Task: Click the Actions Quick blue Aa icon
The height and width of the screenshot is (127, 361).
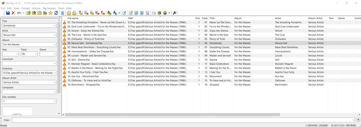Action: click(115, 13)
